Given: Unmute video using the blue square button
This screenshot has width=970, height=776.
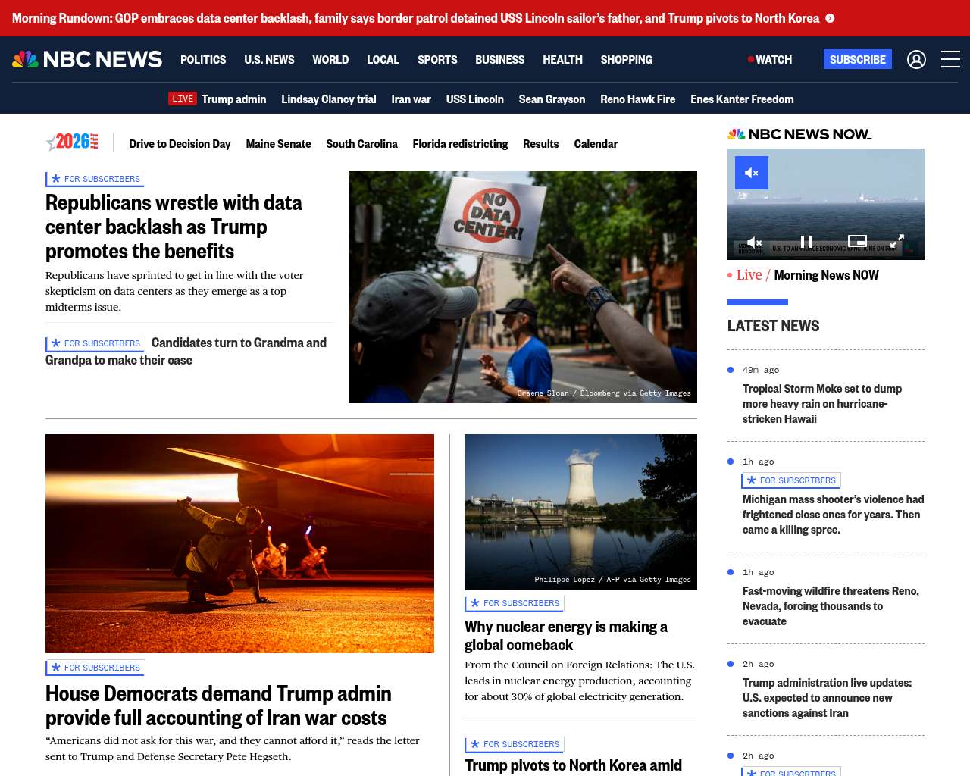Looking at the screenshot, I should [x=752, y=173].
